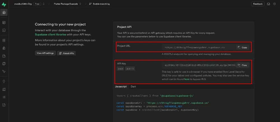Open the inbox notifications icon
The image size is (280, 122).
coord(269,4)
